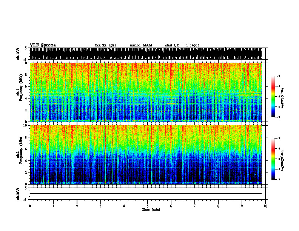Click the "-5" tick on ch.3(V) axis
Viewport: 299px width, 231px height.
tap(26, 200)
